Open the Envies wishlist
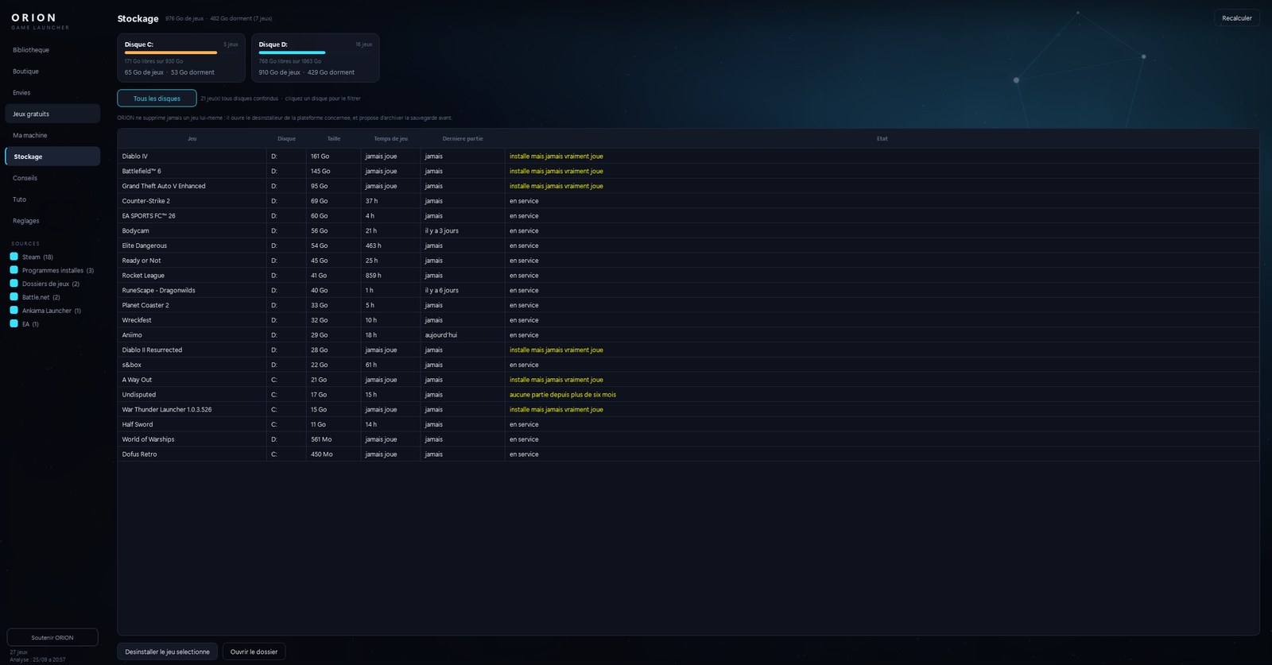1272x665 pixels. coord(52,93)
